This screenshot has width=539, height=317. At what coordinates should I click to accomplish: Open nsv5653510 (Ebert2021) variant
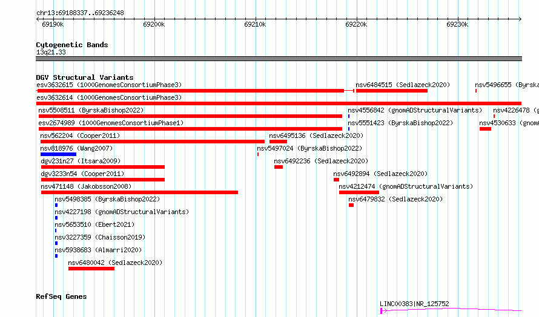(x=94, y=224)
